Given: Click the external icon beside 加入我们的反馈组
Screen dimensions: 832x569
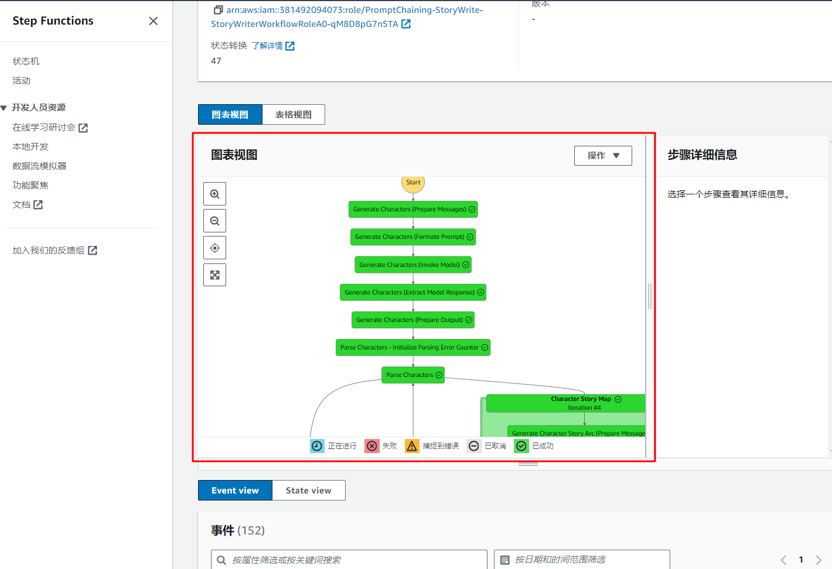Looking at the screenshot, I should (93, 251).
